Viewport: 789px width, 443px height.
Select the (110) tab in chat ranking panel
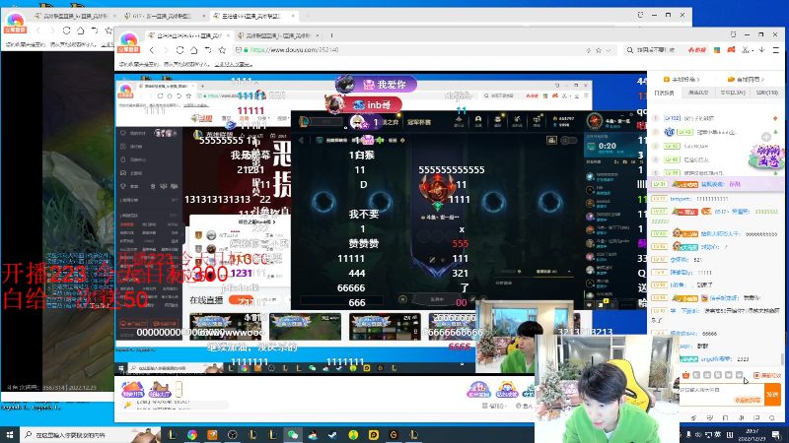(767, 93)
